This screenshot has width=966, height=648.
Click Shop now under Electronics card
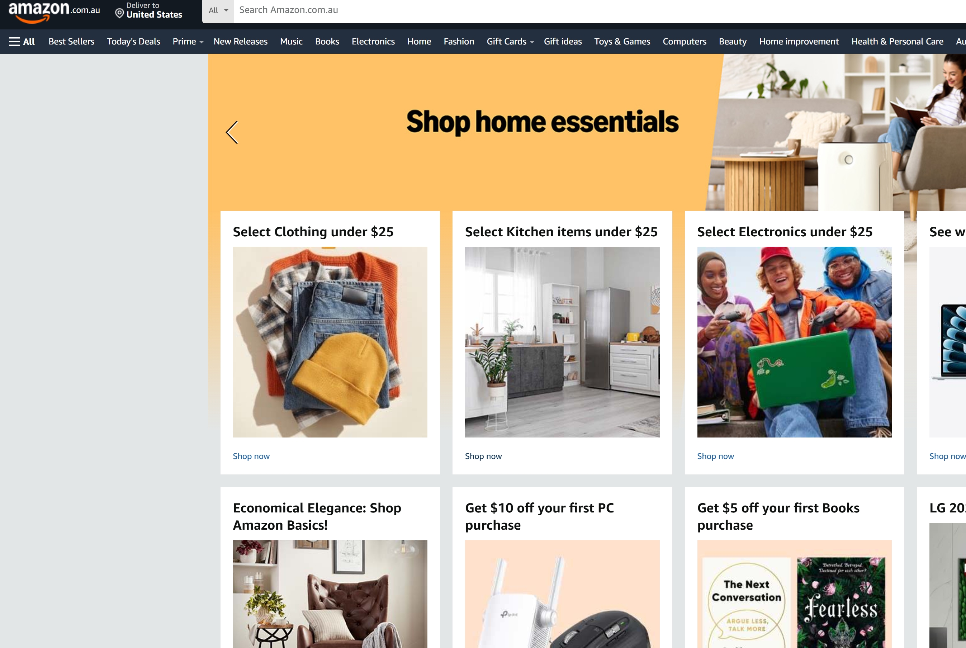(x=716, y=456)
